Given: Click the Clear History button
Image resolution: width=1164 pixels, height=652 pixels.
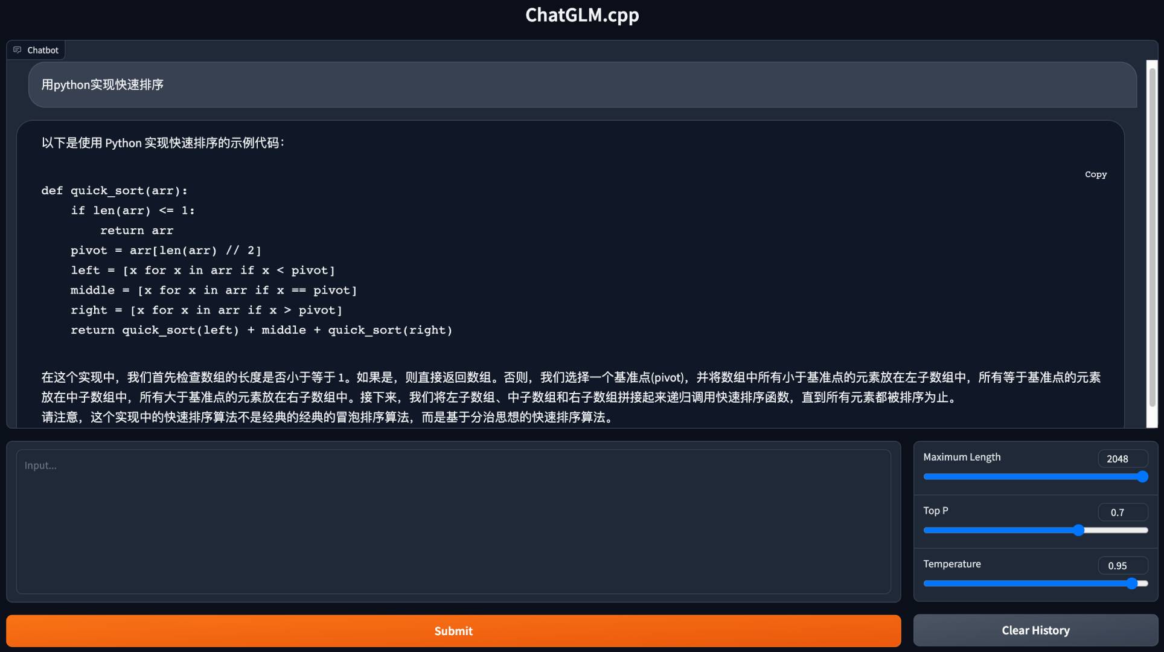Looking at the screenshot, I should (x=1036, y=630).
